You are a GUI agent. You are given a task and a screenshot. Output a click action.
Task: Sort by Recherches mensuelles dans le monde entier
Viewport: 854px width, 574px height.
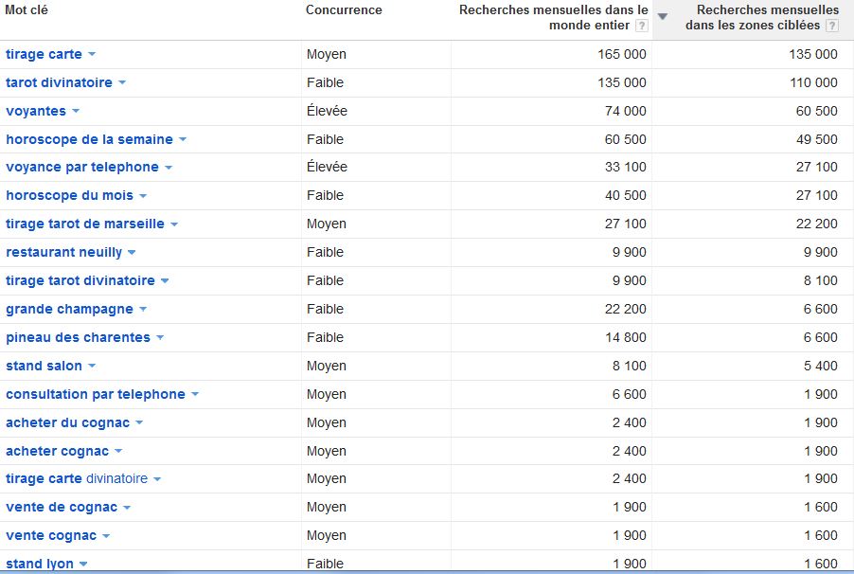coord(553,17)
